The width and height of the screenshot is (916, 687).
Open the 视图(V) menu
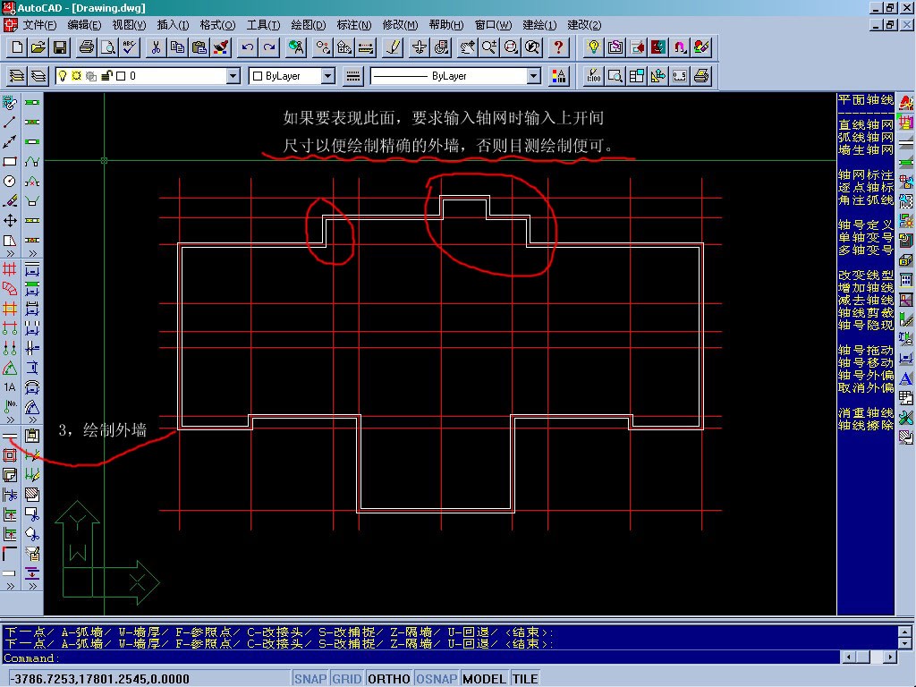(129, 25)
